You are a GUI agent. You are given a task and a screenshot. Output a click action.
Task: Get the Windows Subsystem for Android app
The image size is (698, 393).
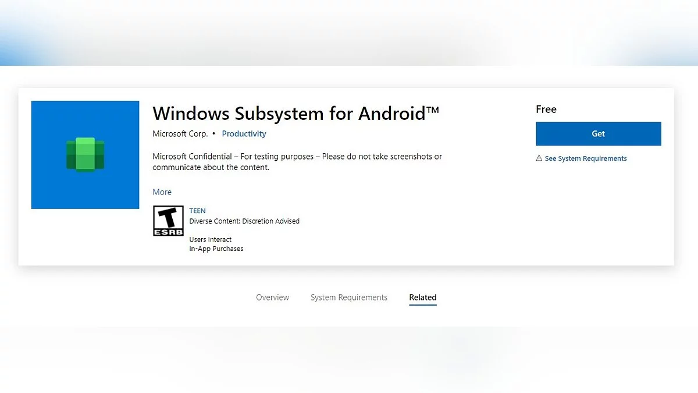click(x=599, y=133)
